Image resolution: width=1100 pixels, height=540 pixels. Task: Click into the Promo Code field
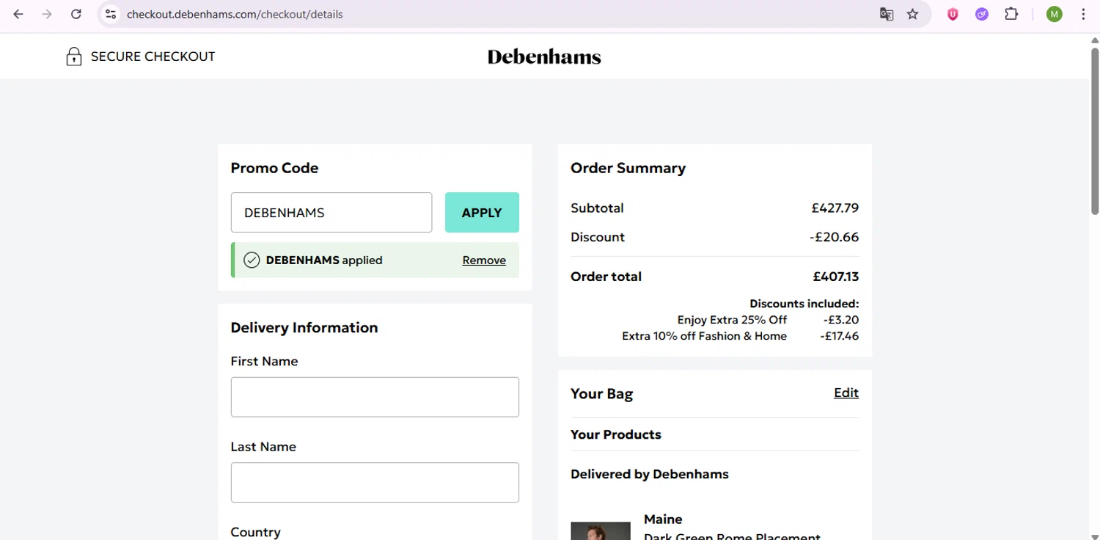point(331,213)
